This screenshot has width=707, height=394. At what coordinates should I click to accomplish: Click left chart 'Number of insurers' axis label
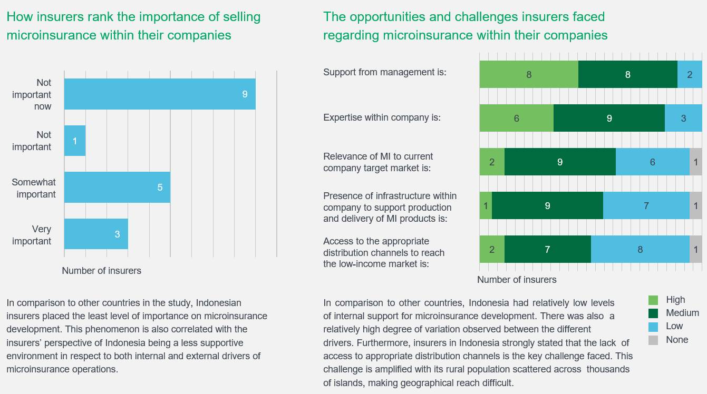click(x=102, y=271)
